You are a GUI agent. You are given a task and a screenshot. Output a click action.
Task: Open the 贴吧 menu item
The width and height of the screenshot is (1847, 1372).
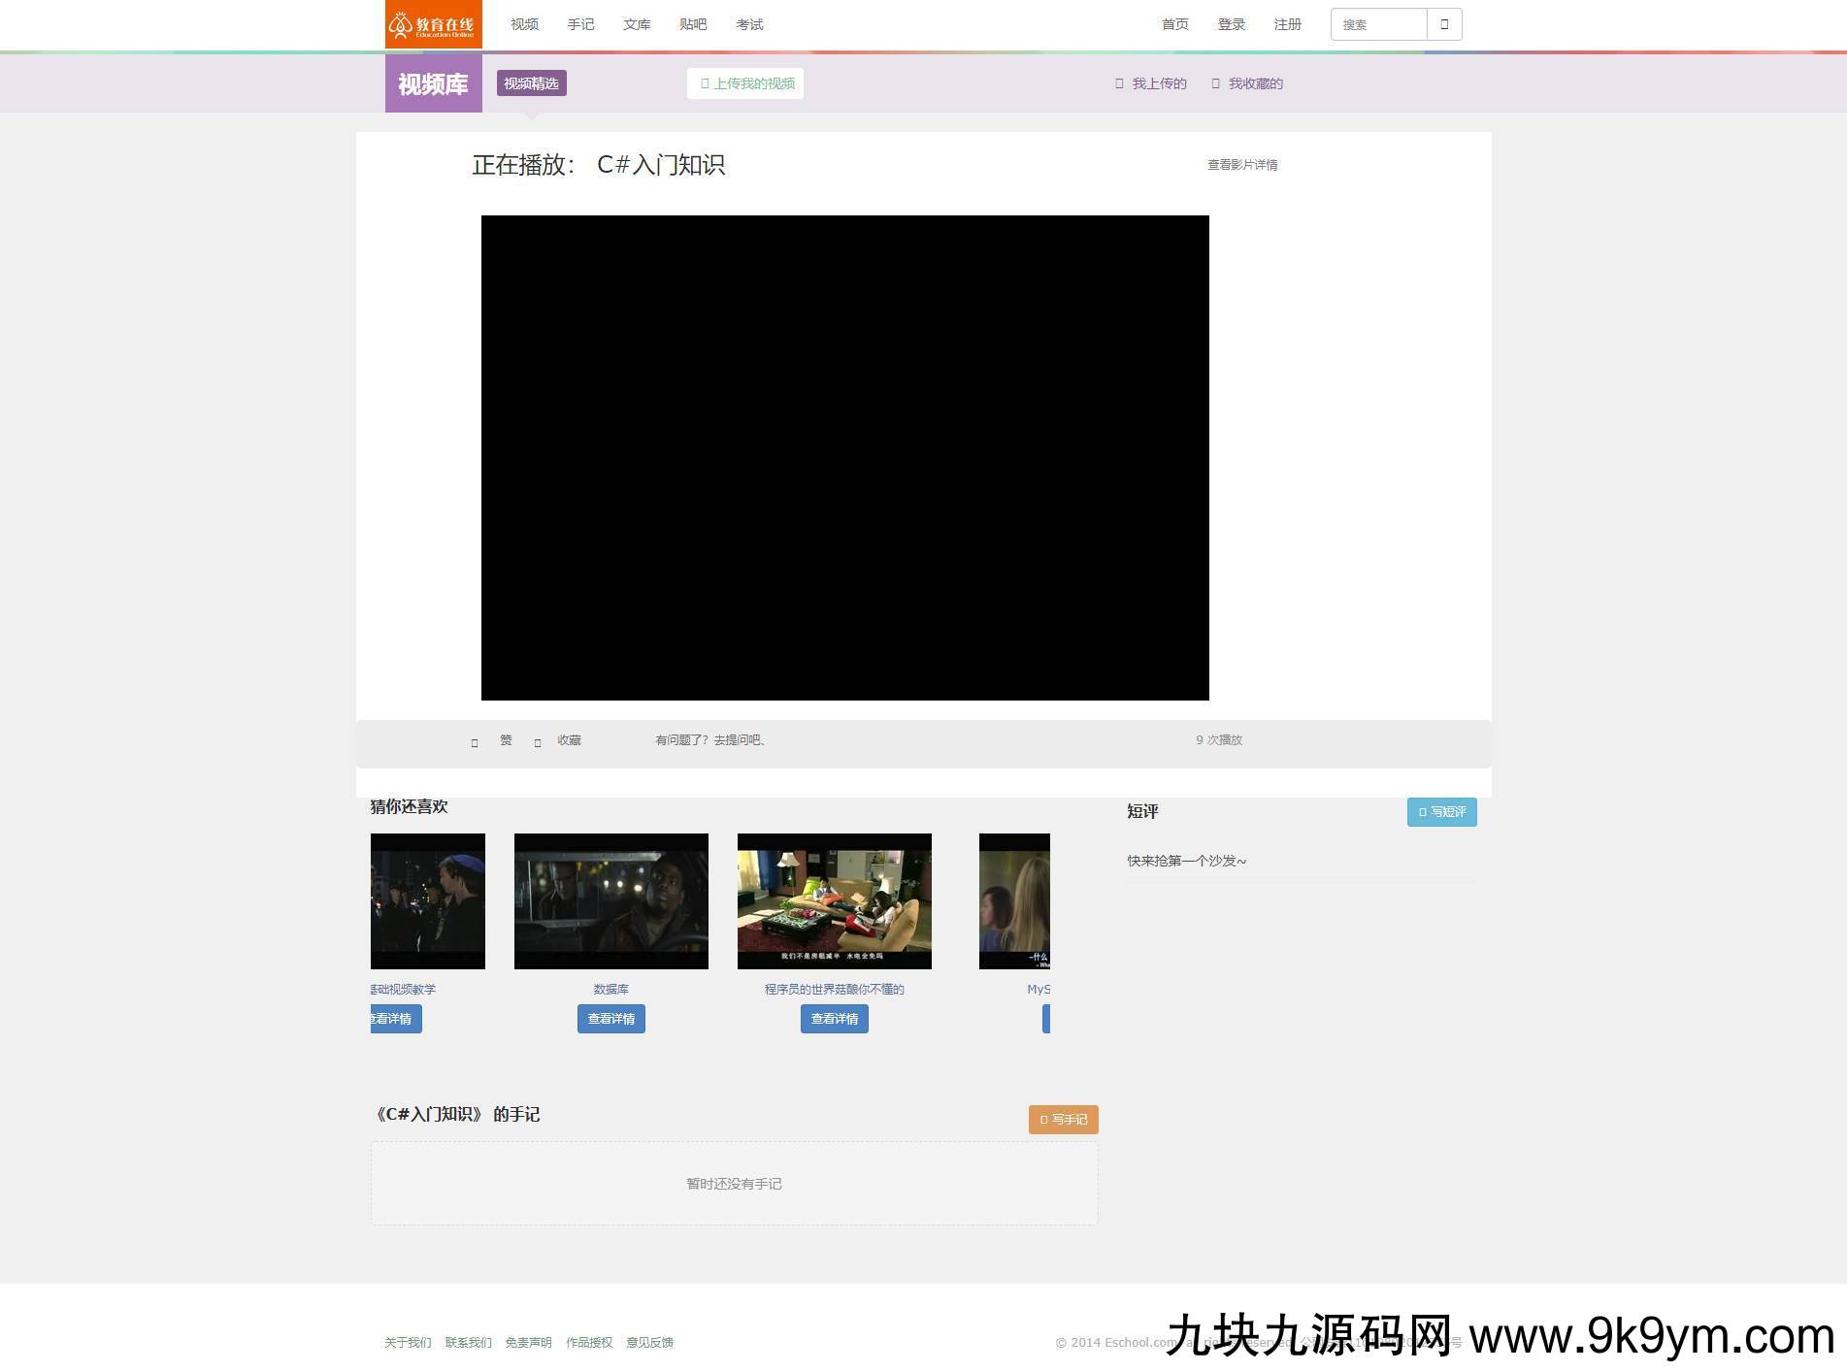(692, 24)
